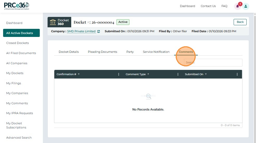The width and height of the screenshot is (256, 143).
Task: Open Dashboard in the sidebar
Action: click(14, 23)
